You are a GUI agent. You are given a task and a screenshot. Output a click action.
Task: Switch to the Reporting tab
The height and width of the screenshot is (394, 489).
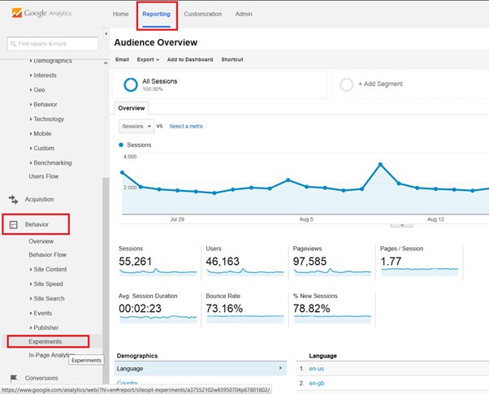pos(156,15)
